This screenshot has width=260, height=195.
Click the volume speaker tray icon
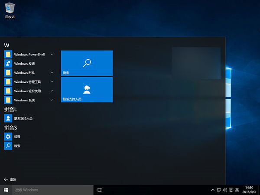224,190
